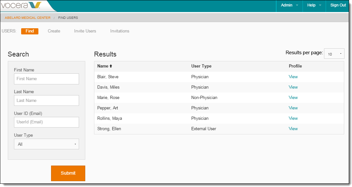
Task: Focus the First Name input field
Action: pyautogui.click(x=47, y=79)
